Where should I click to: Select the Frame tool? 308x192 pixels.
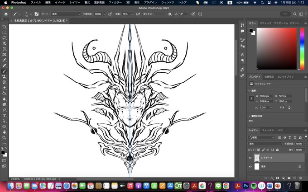pos(4,55)
